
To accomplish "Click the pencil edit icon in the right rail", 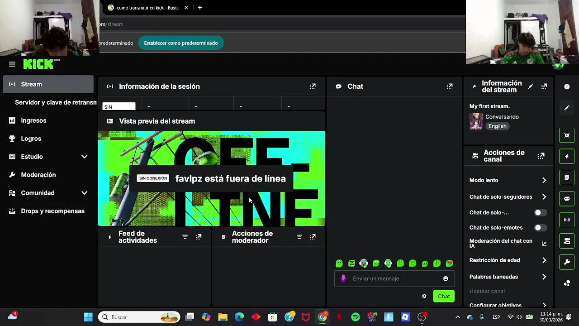I will click(x=567, y=108).
